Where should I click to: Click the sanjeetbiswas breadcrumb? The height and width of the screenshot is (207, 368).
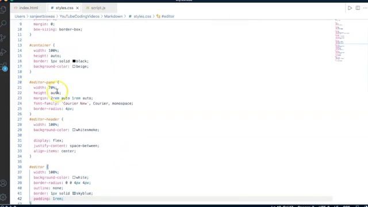pos(42,17)
